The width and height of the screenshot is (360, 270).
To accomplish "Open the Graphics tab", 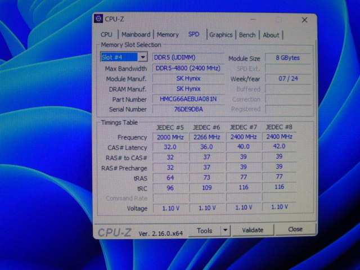I will click(x=220, y=35).
